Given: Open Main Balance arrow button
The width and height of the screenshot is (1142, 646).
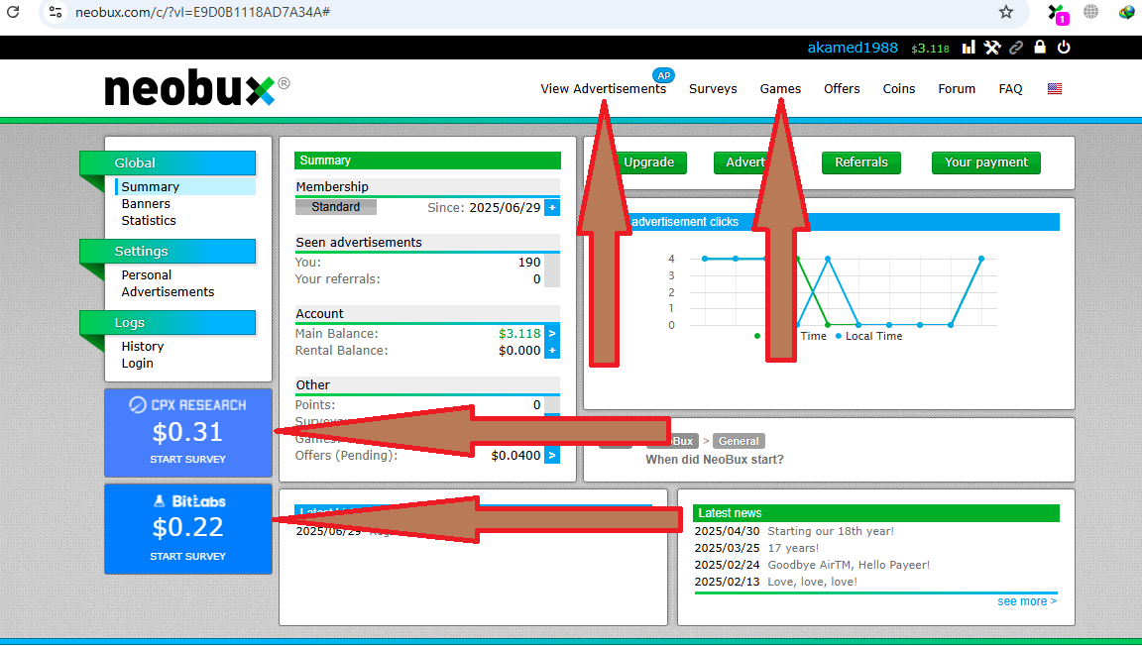Looking at the screenshot, I should point(552,334).
